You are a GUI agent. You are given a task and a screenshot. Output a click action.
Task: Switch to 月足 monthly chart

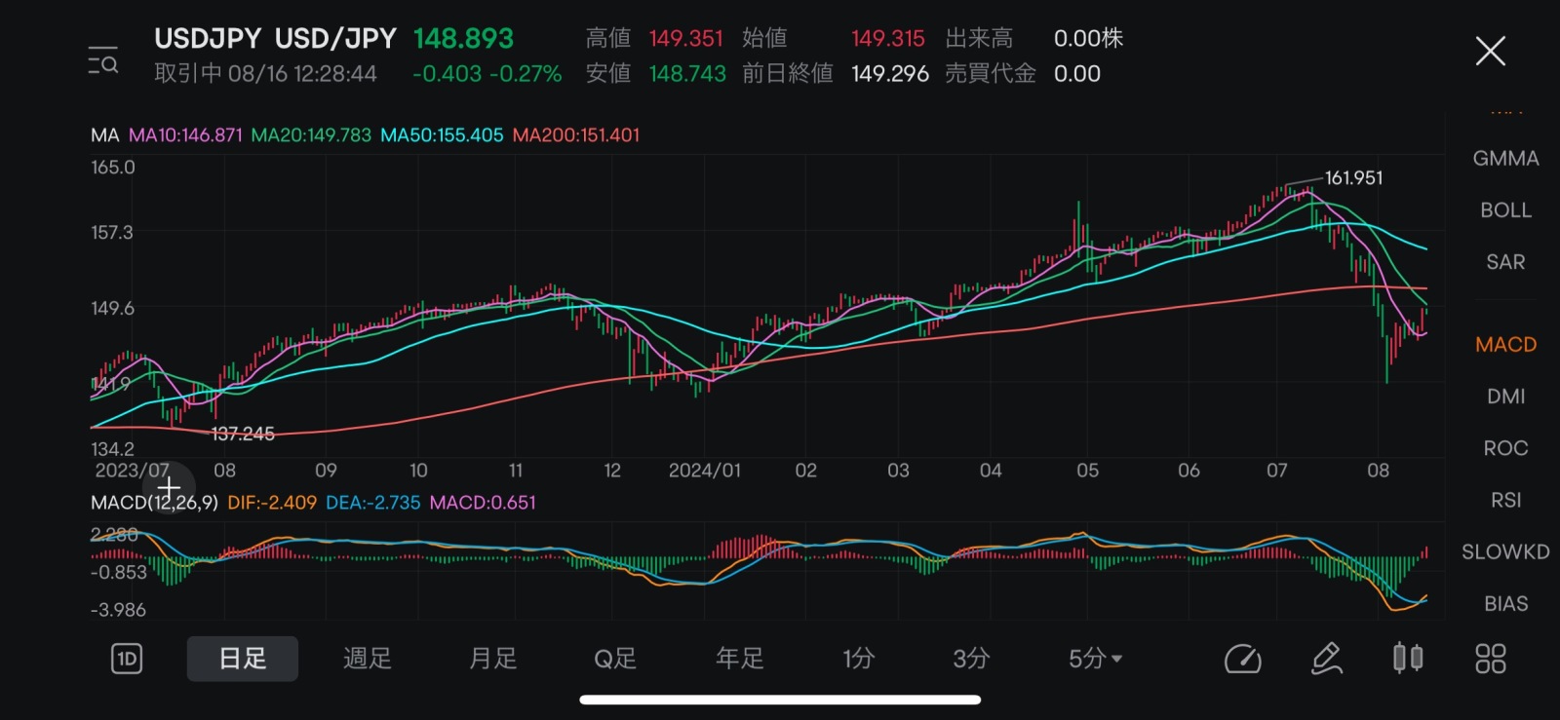click(492, 659)
